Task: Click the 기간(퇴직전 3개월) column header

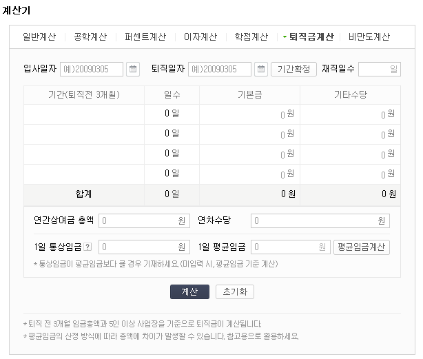Action: point(84,95)
